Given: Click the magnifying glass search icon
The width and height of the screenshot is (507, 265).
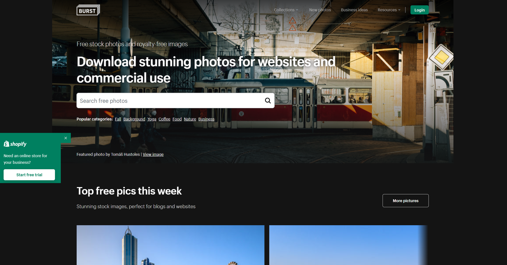Looking at the screenshot, I should click(268, 101).
